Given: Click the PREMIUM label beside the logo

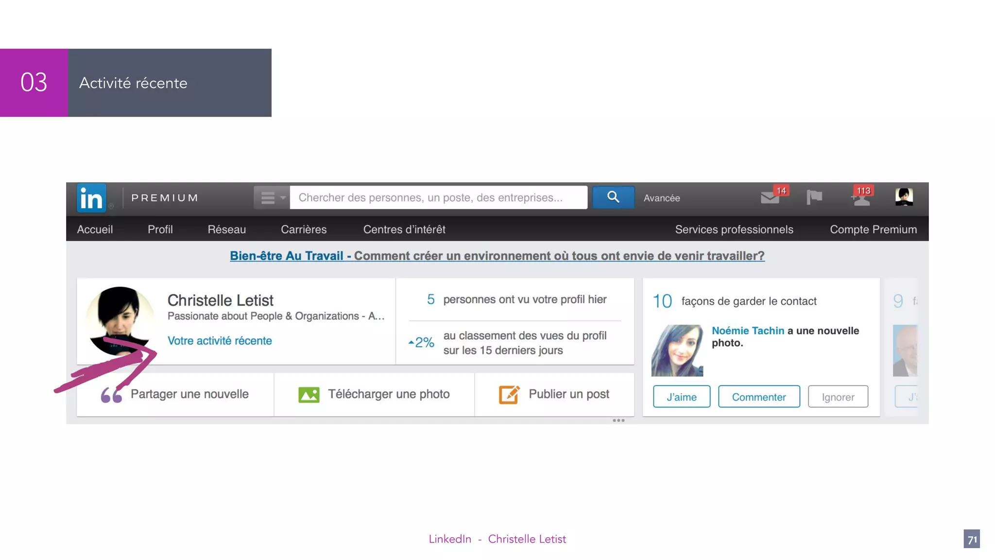Looking at the screenshot, I should tap(165, 198).
